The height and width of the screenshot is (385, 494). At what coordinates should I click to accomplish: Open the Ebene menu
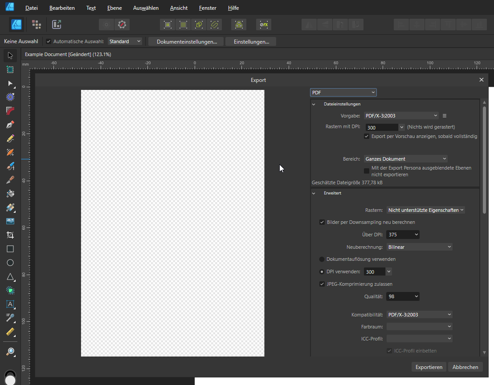[x=114, y=8]
